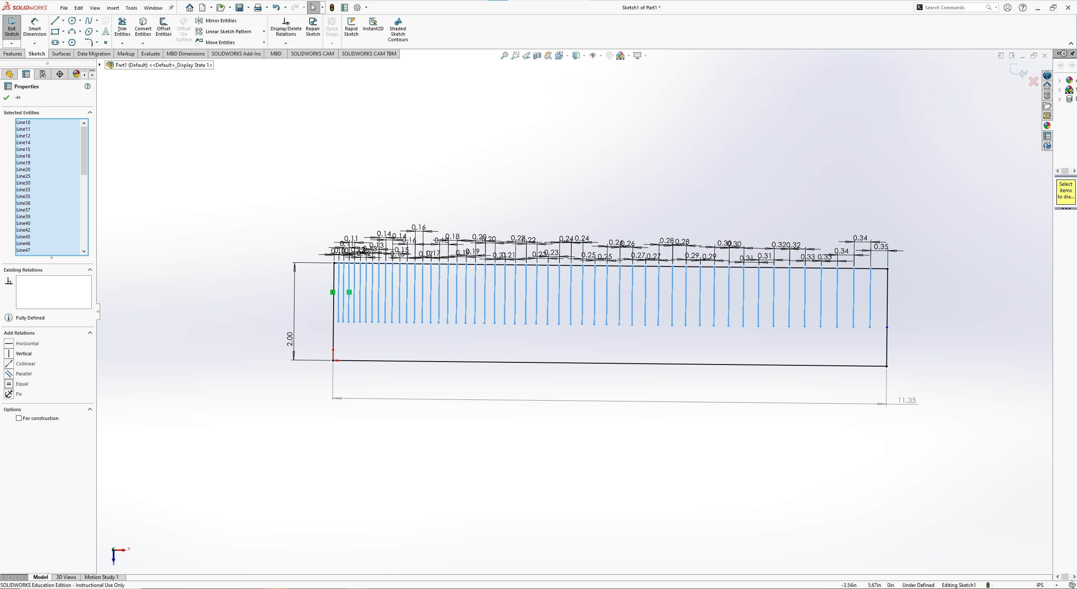Open Move Entities dropdown arrow

(264, 42)
